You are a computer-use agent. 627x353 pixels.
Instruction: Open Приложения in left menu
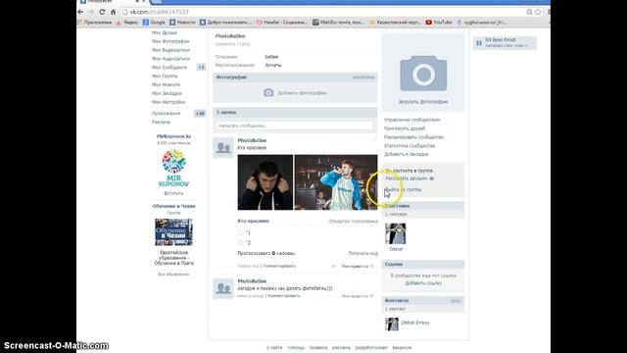point(166,114)
